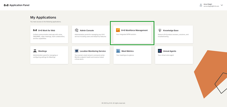The image size is (227, 107).
Task: Click the Unreal Agents icon
Action: 160,51
